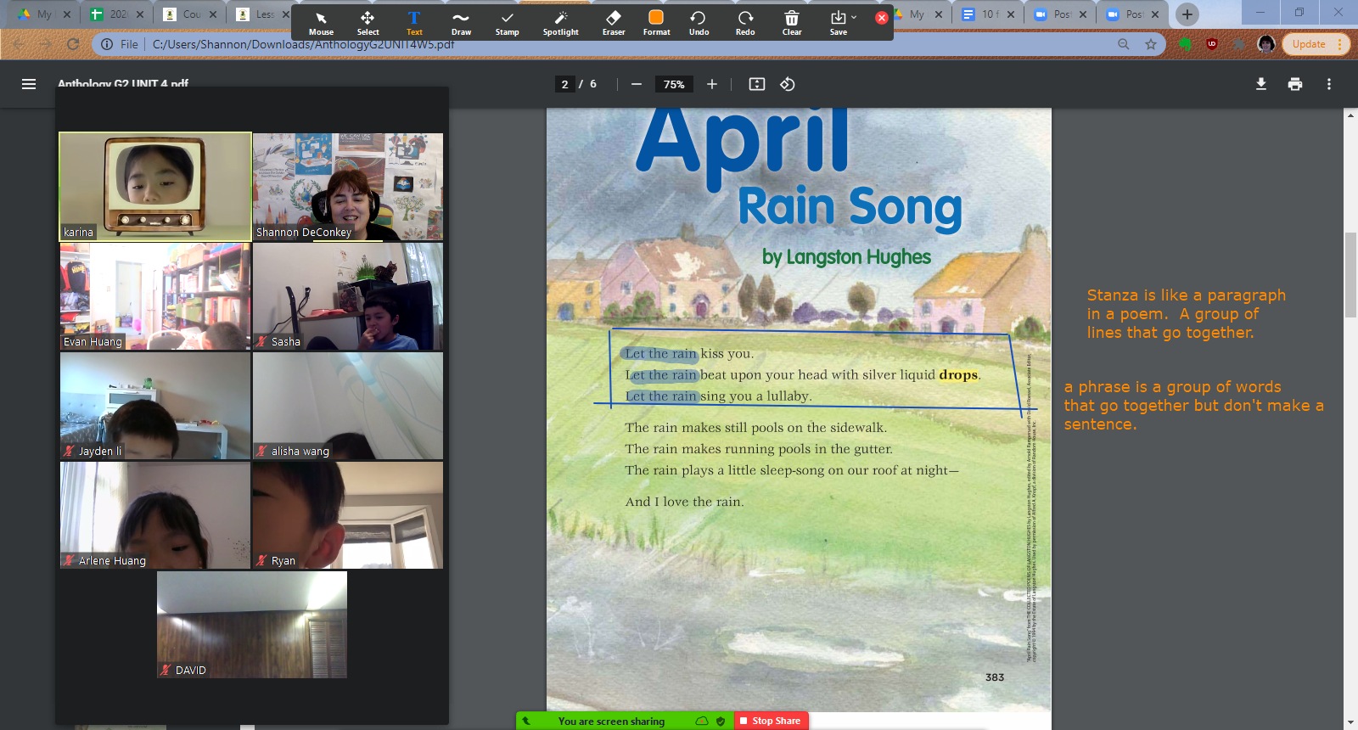Select Shannon DeConkey's video tile

tap(348, 187)
